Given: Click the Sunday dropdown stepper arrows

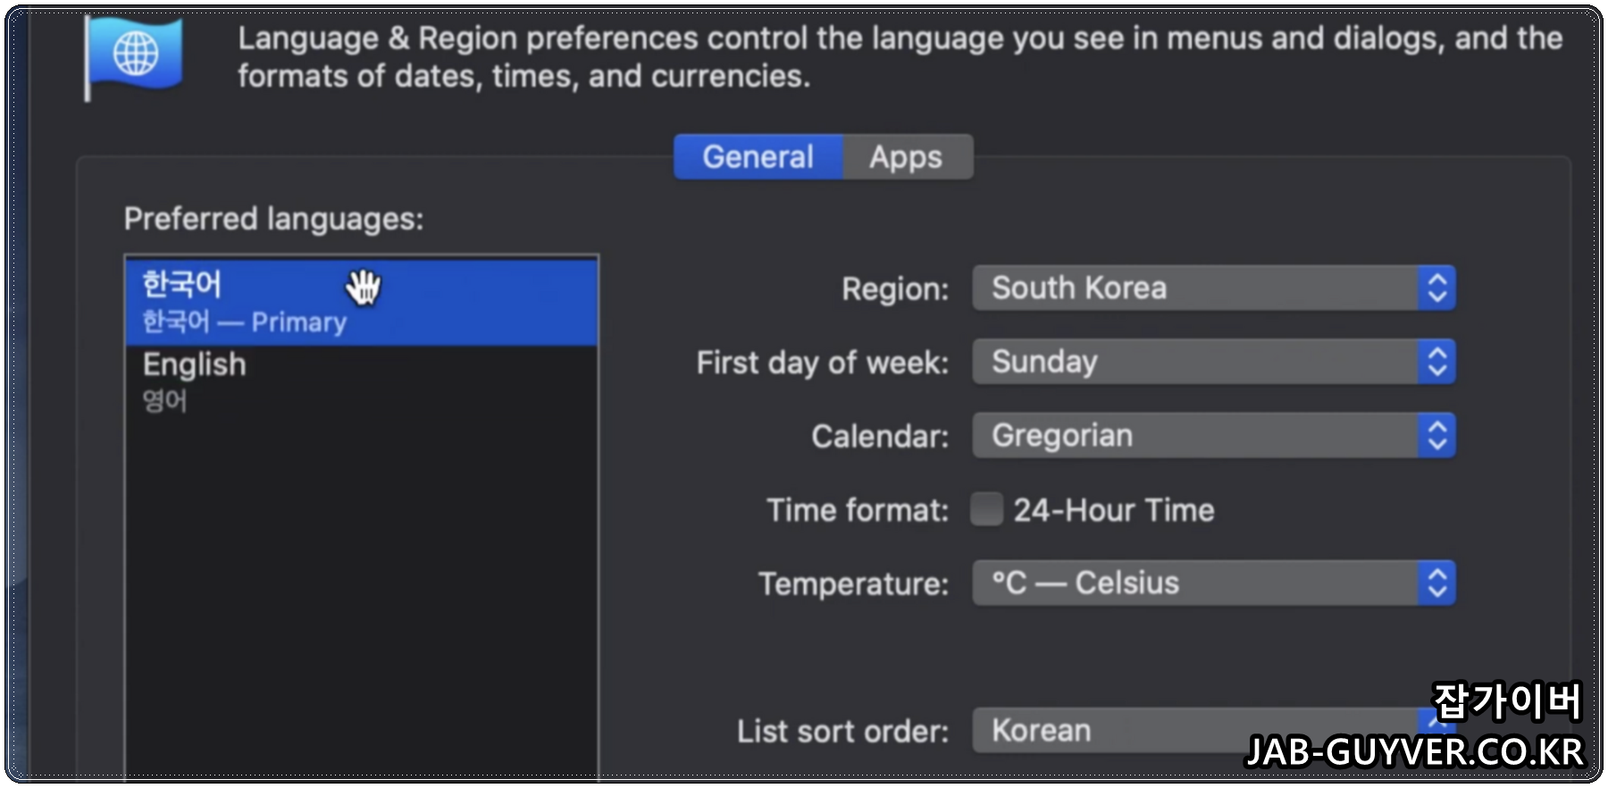Looking at the screenshot, I should pyautogui.click(x=1437, y=362).
